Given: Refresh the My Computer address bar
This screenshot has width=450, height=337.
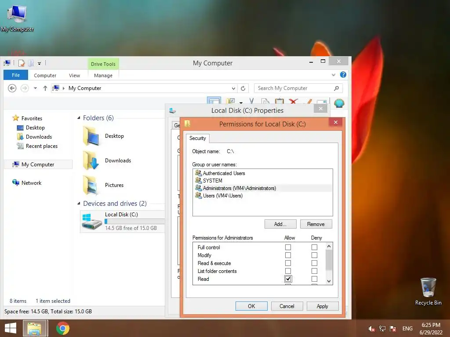Looking at the screenshot, I should pos(243,88).
